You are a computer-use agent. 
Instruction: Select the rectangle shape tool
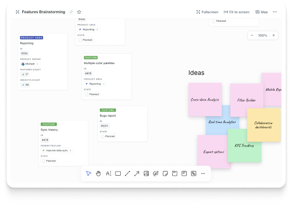click(x=118, y=174)
